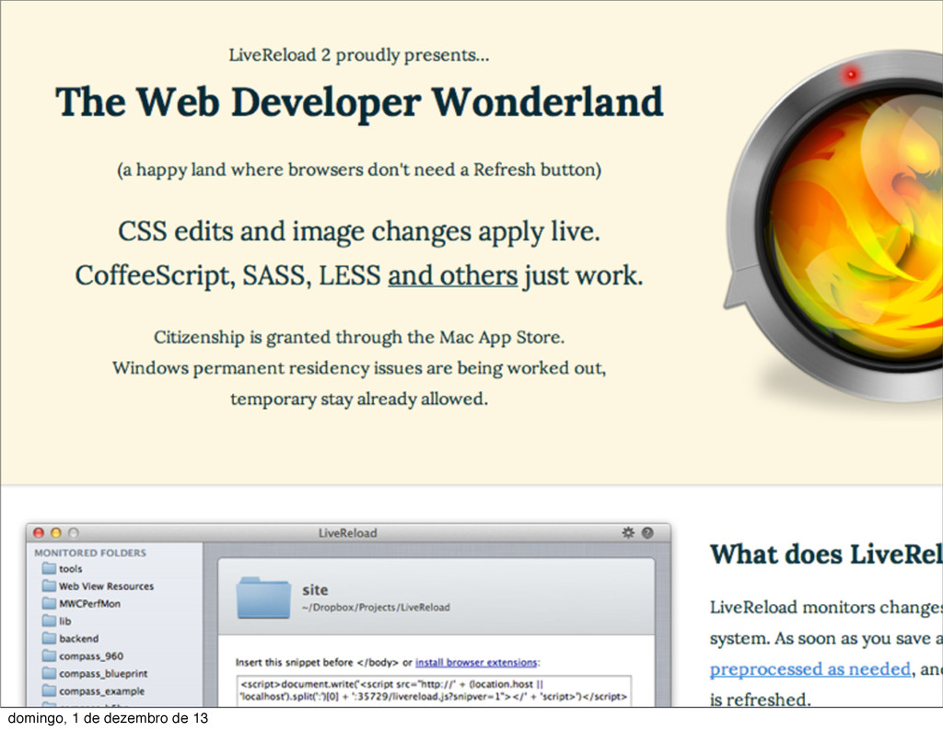Click the 'site' project name

(x=315, y=590)
